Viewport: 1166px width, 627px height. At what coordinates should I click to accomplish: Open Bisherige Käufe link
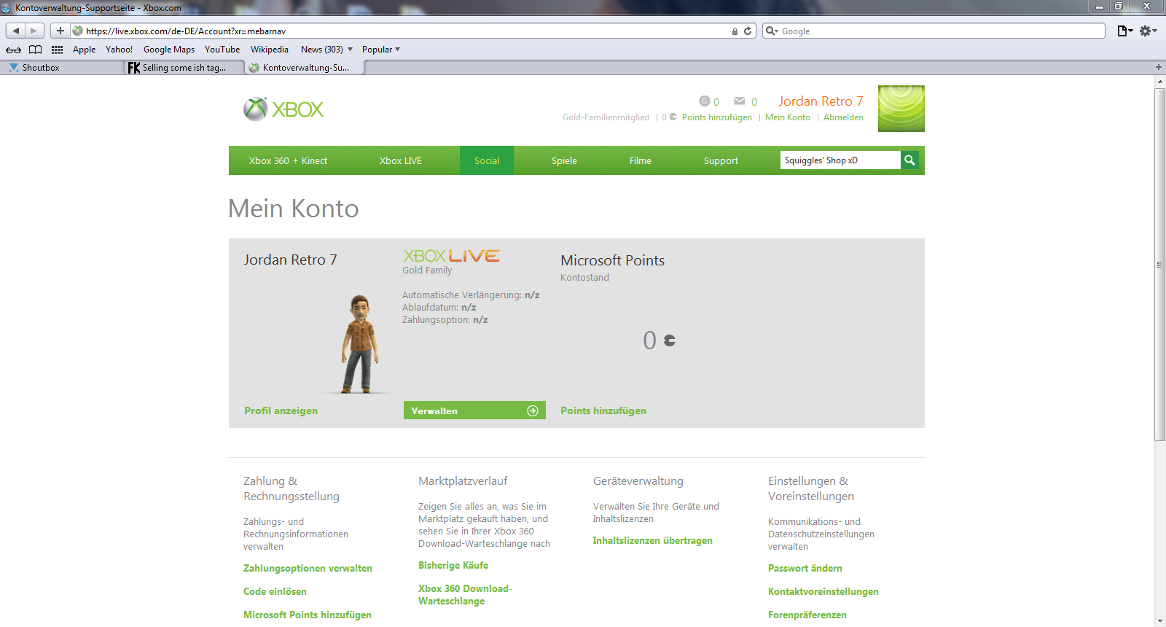point(453,565)
